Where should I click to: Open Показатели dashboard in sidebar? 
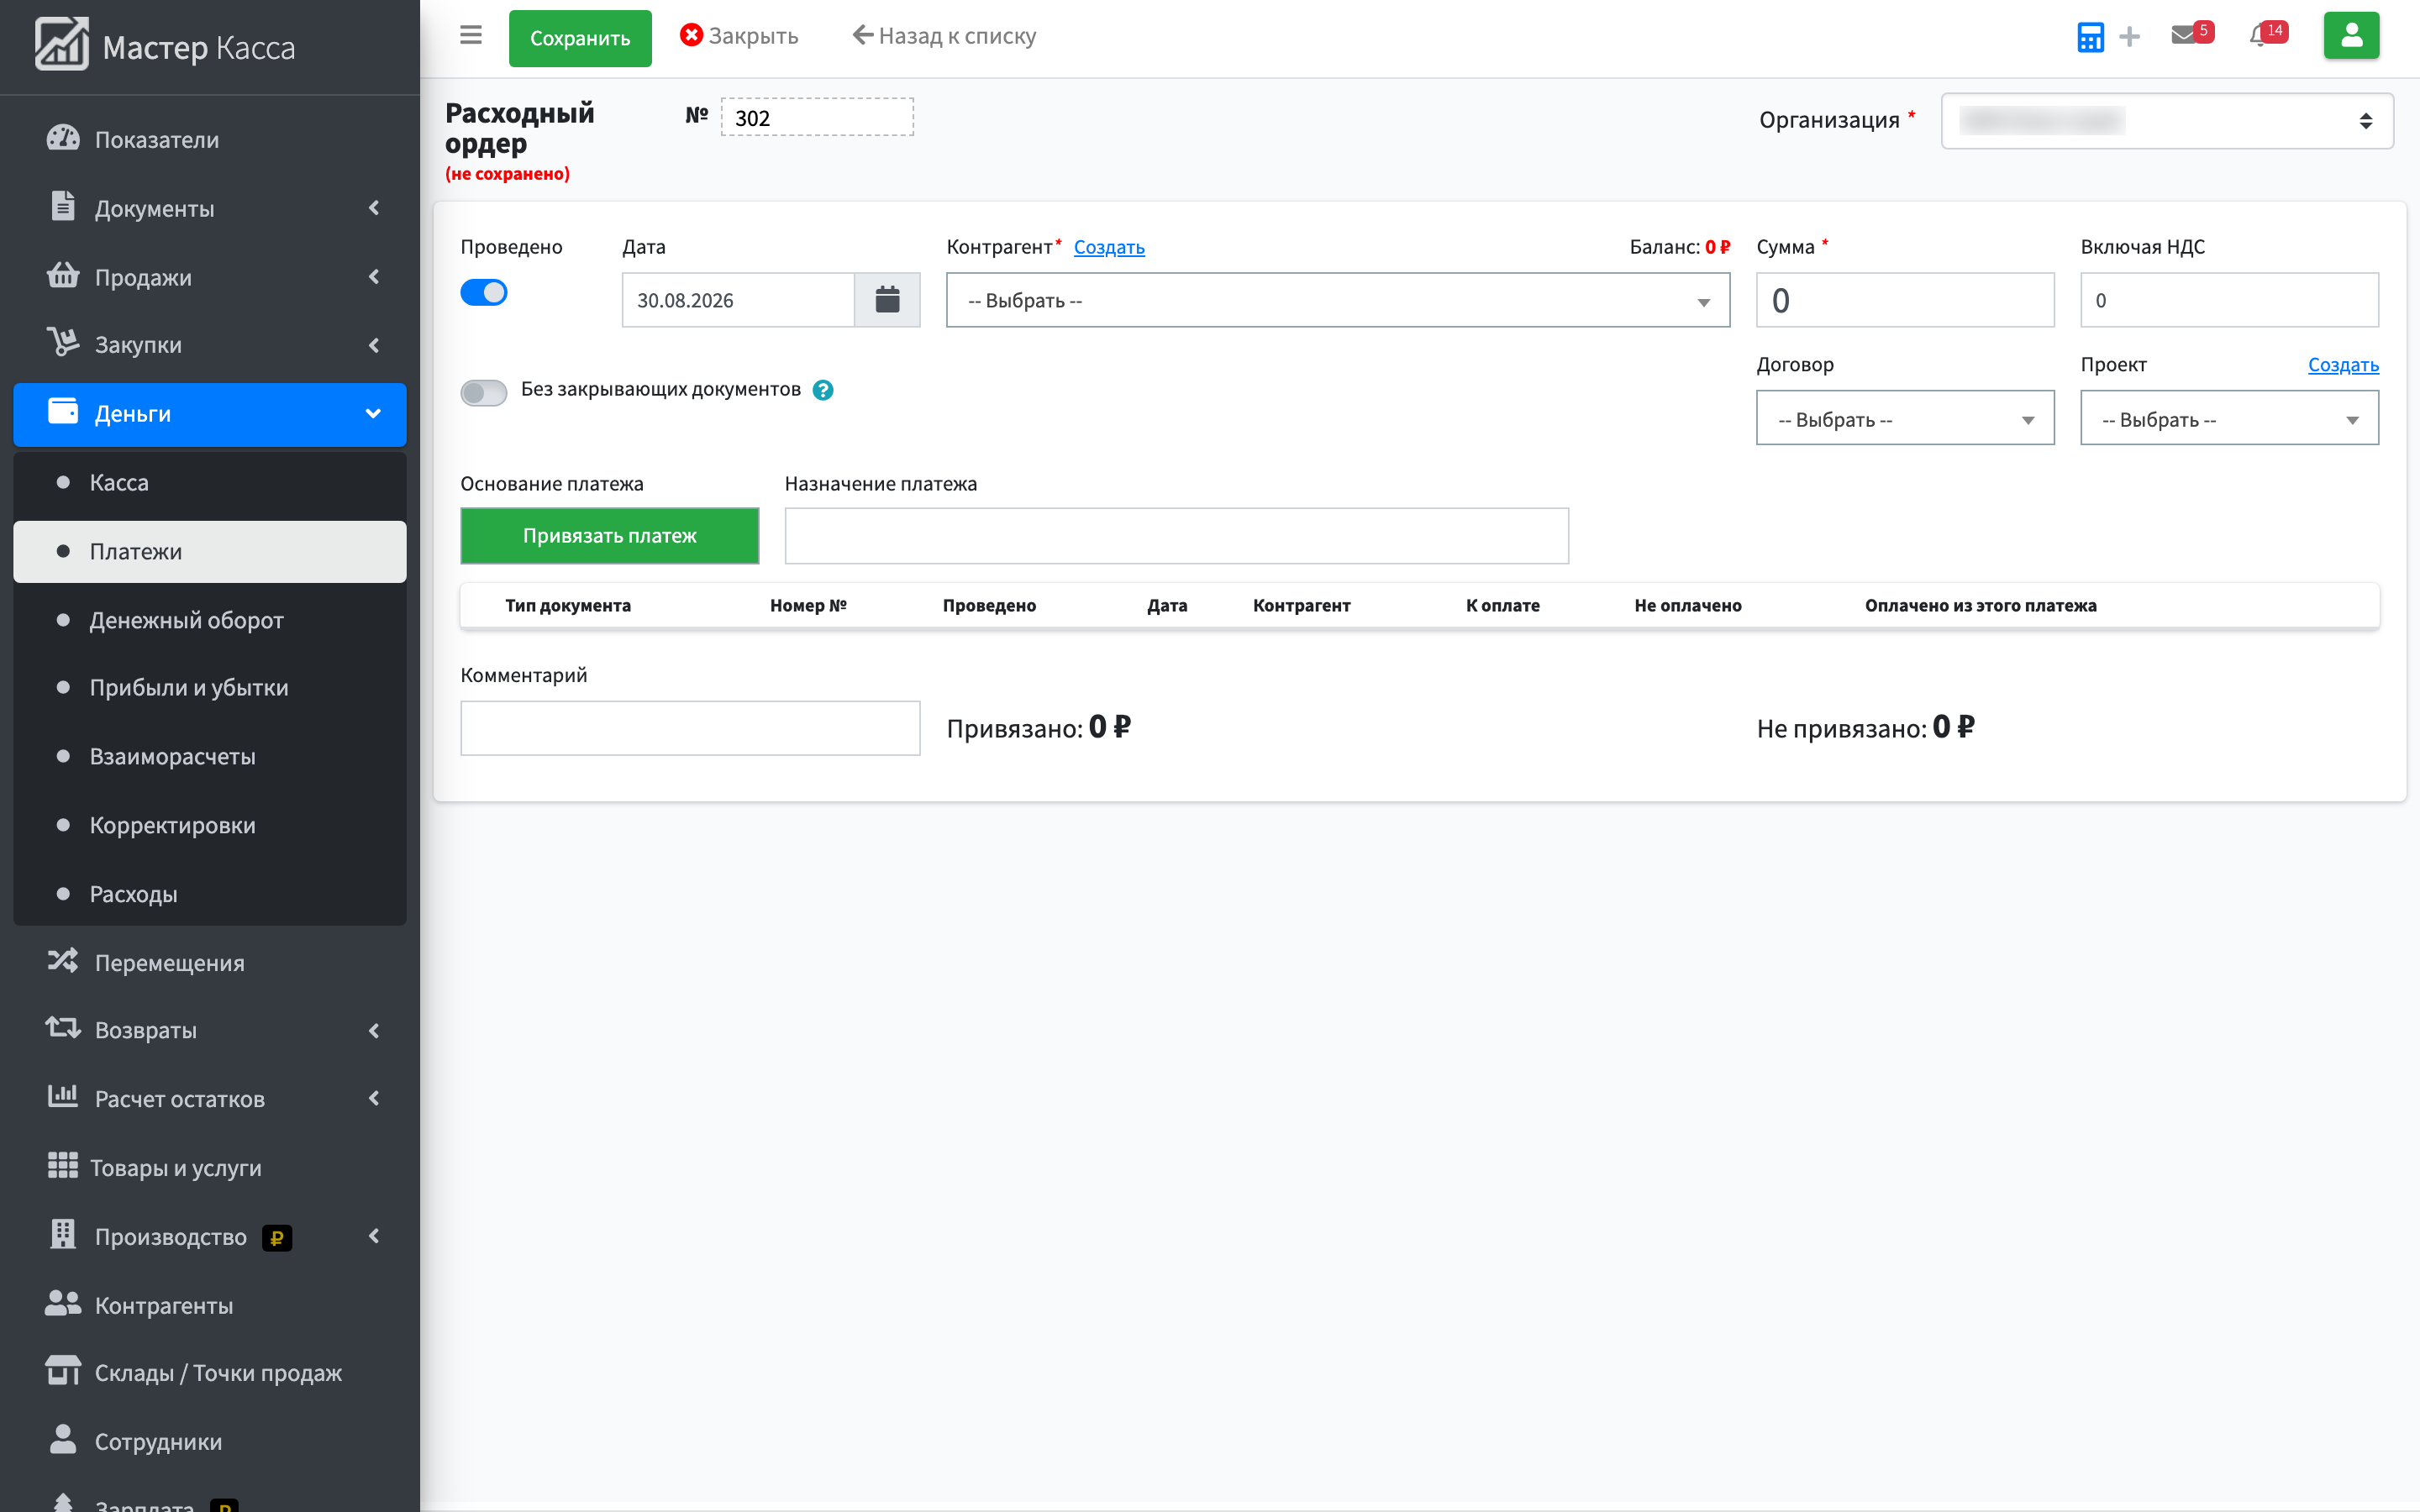tap(210, 139)
